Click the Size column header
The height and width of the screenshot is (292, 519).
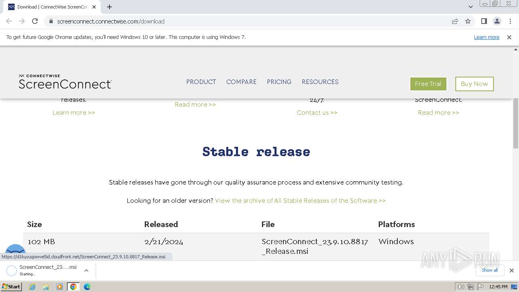point(34,224)
